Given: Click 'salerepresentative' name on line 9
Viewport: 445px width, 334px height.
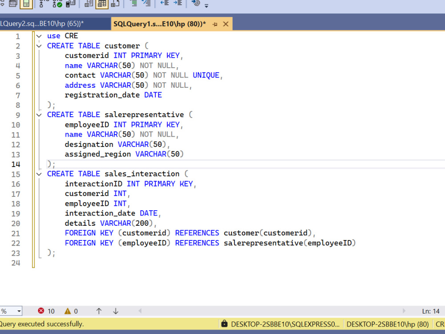Looking at the screenshot, I should 144,115.
